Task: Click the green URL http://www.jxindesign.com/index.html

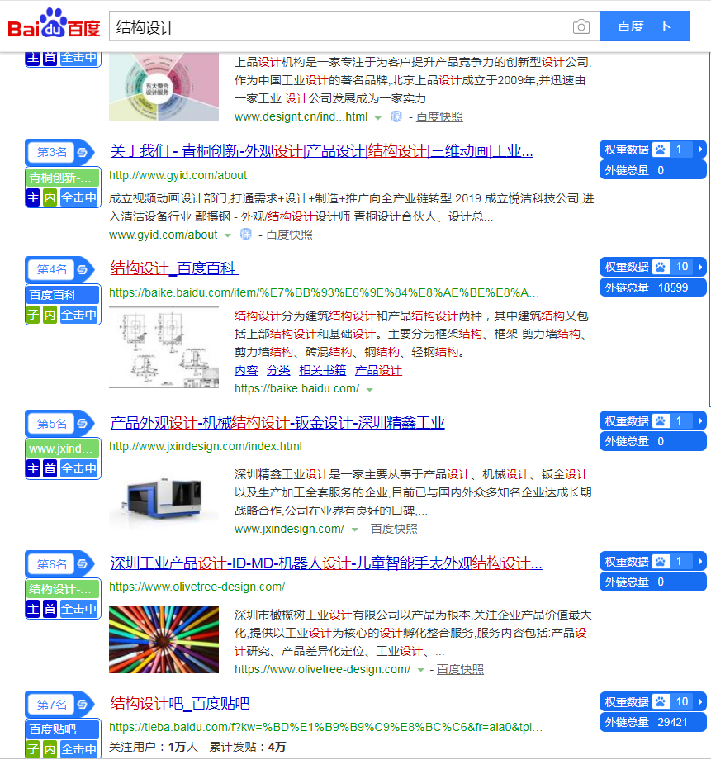Action: pyautogui.click(x=206, y=446)
